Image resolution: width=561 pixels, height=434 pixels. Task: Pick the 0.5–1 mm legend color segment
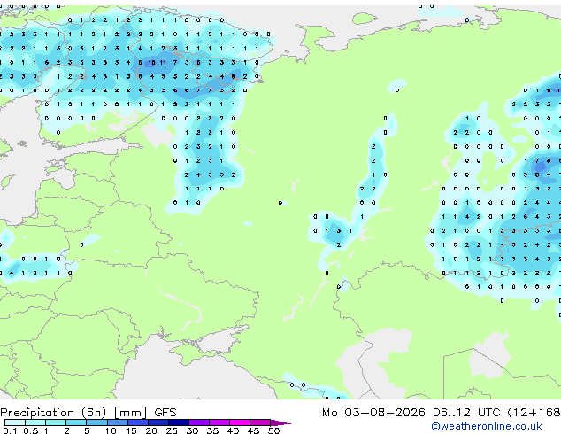[x=35, y=422]
